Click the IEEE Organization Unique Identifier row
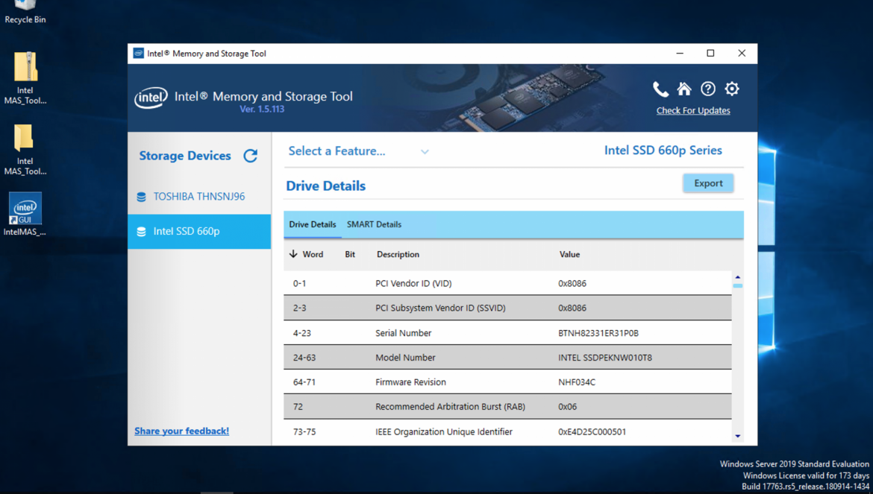This screenshot has width=873, height=494. 508,431
